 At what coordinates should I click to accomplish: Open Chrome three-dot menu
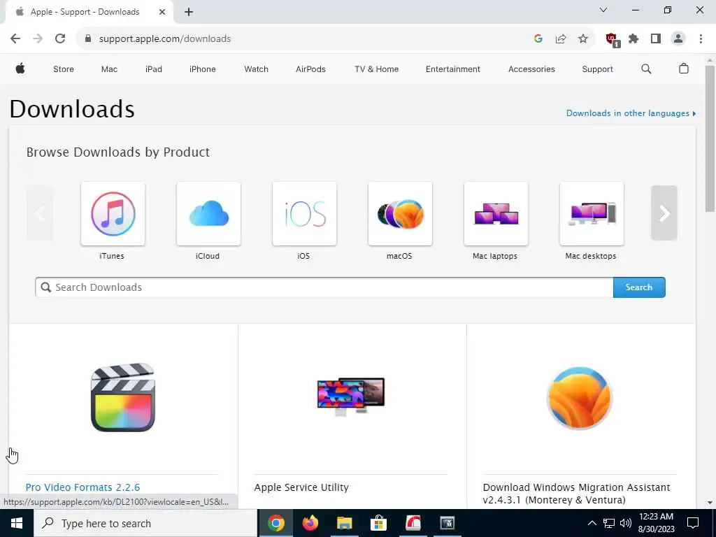pyautogui.click(x=701, y=39)
